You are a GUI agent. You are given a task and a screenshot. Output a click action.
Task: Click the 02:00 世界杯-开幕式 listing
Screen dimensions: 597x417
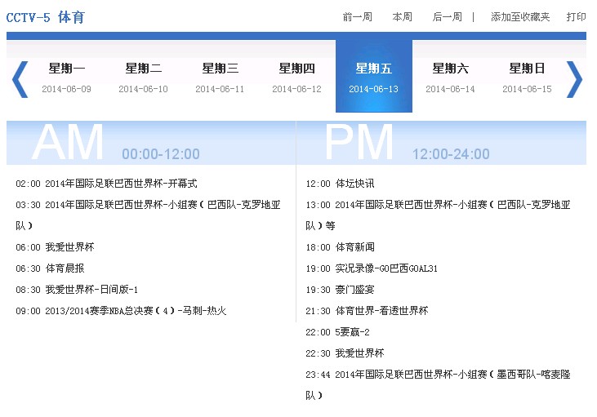tap(107, 184)
